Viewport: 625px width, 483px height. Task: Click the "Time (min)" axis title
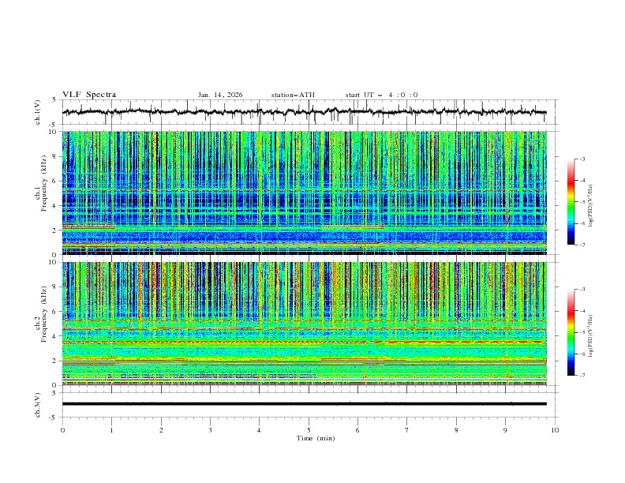(316, 438)
